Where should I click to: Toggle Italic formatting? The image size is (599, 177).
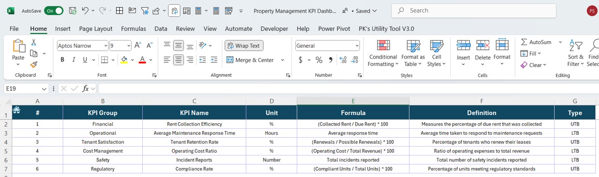pyautogui.click(x=74, y=60)
